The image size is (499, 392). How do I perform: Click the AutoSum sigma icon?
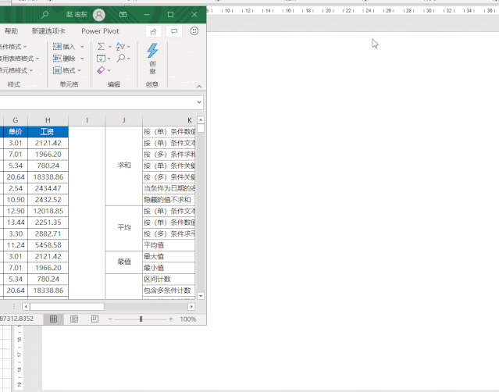(102, 47)
